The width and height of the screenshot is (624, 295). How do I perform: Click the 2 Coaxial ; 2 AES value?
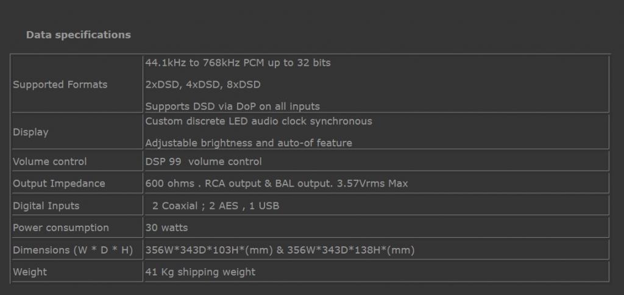tap(216, 205)
